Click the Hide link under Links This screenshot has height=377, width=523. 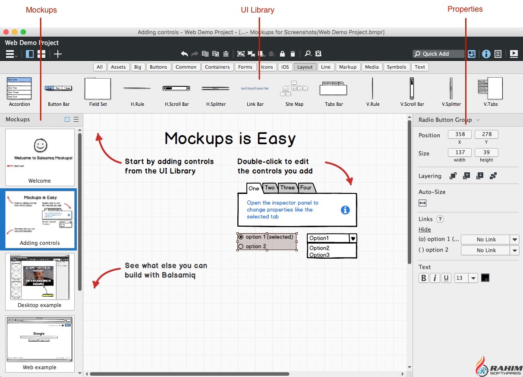425,229
